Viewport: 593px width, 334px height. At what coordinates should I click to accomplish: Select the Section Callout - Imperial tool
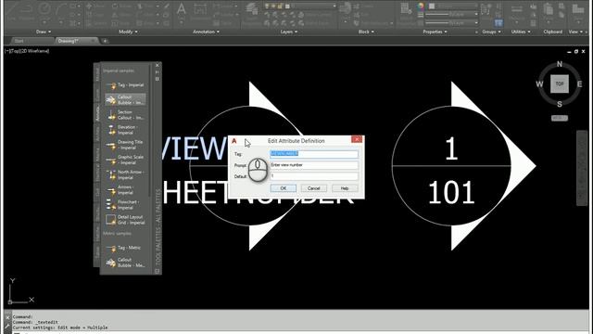pos(125,115)
